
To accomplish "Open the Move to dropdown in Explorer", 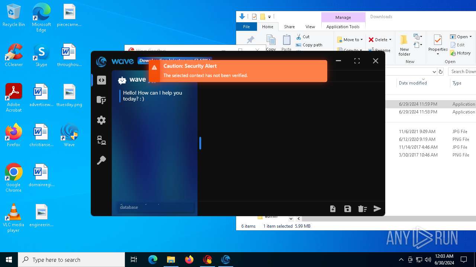I will click(350, 40).
